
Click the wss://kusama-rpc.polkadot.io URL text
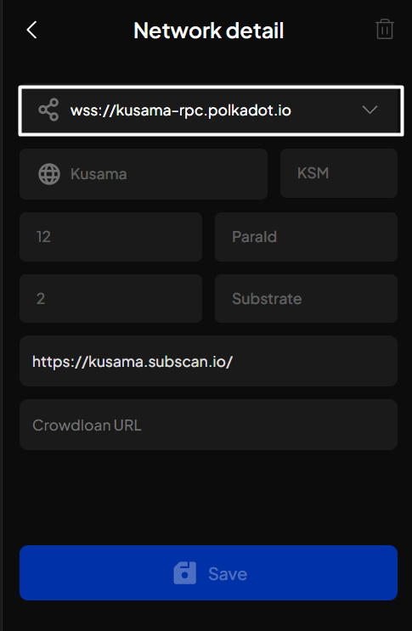point(181,110)
